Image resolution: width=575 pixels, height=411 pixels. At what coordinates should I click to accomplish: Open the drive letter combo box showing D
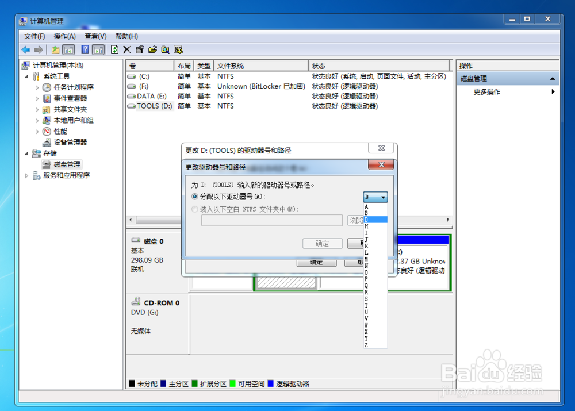pos(375,197)
